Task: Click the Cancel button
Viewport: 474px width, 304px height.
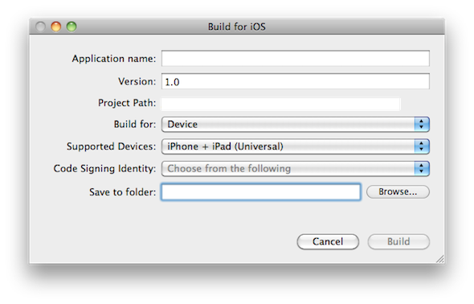Action: pyautogui.click(x=328, y=242)
